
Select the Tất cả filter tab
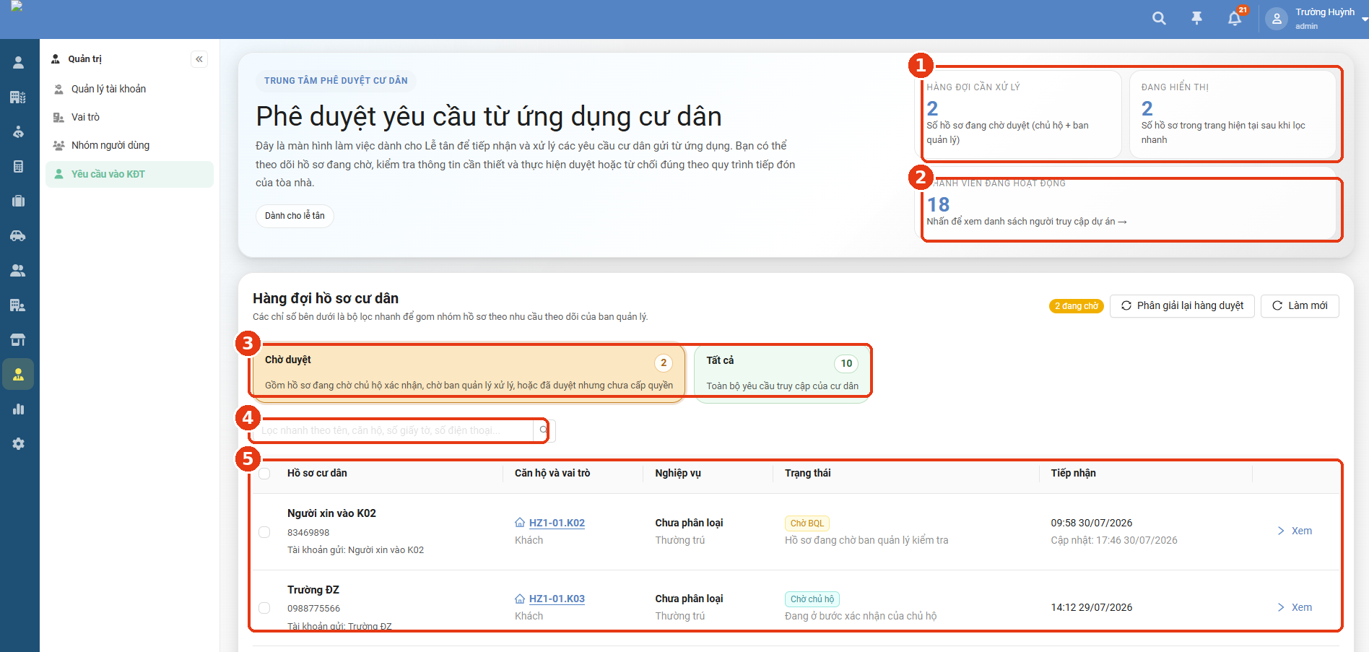pyautogui.click(x=783, y=373)
